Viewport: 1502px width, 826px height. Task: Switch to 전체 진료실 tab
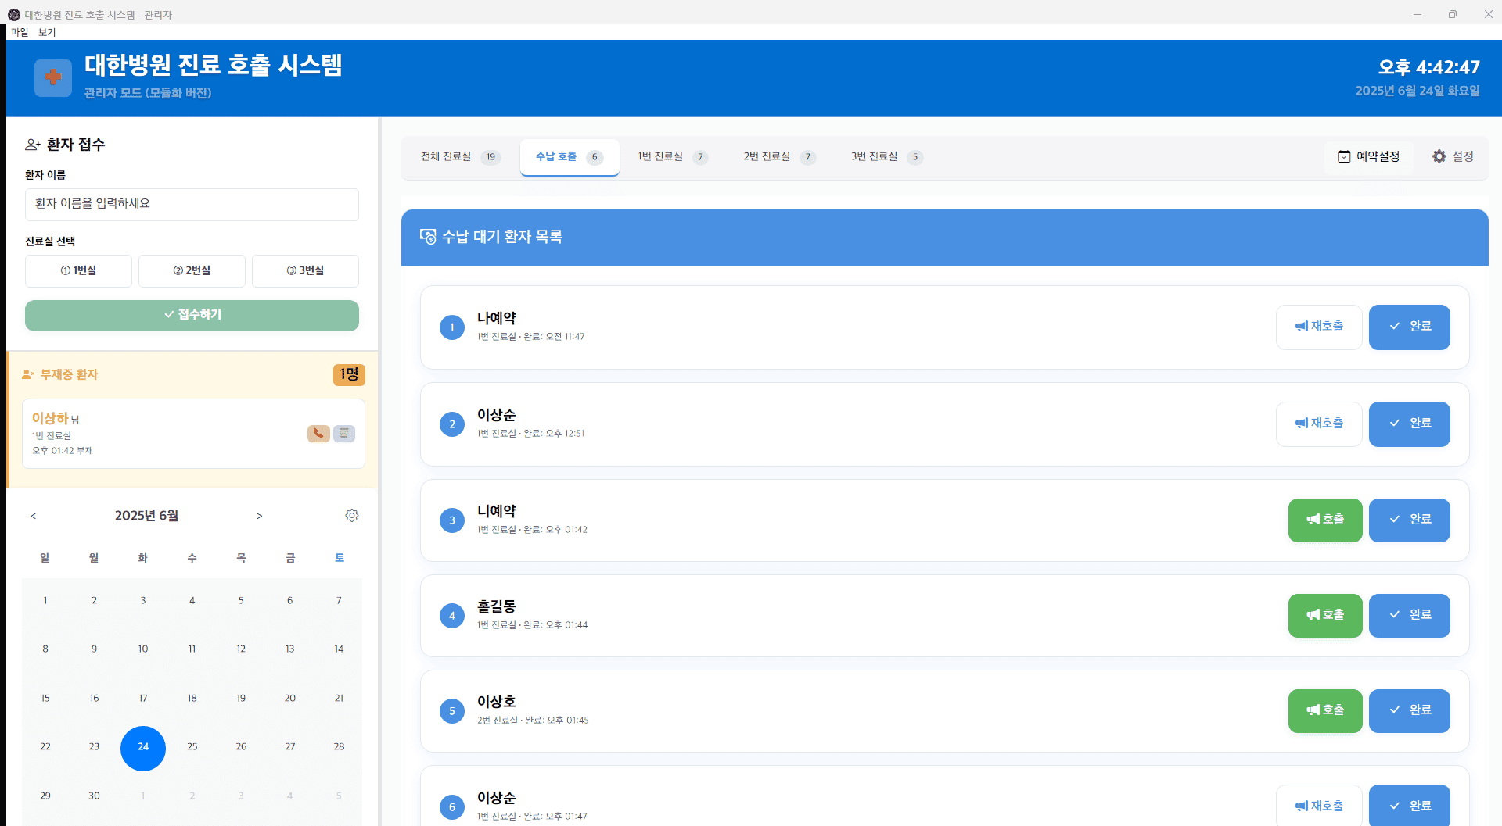(459, 157)
